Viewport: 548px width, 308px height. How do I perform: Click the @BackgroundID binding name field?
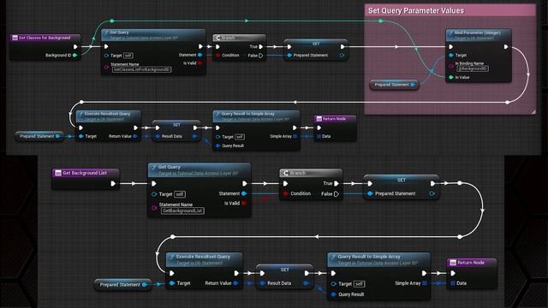(x=473, y=68)
